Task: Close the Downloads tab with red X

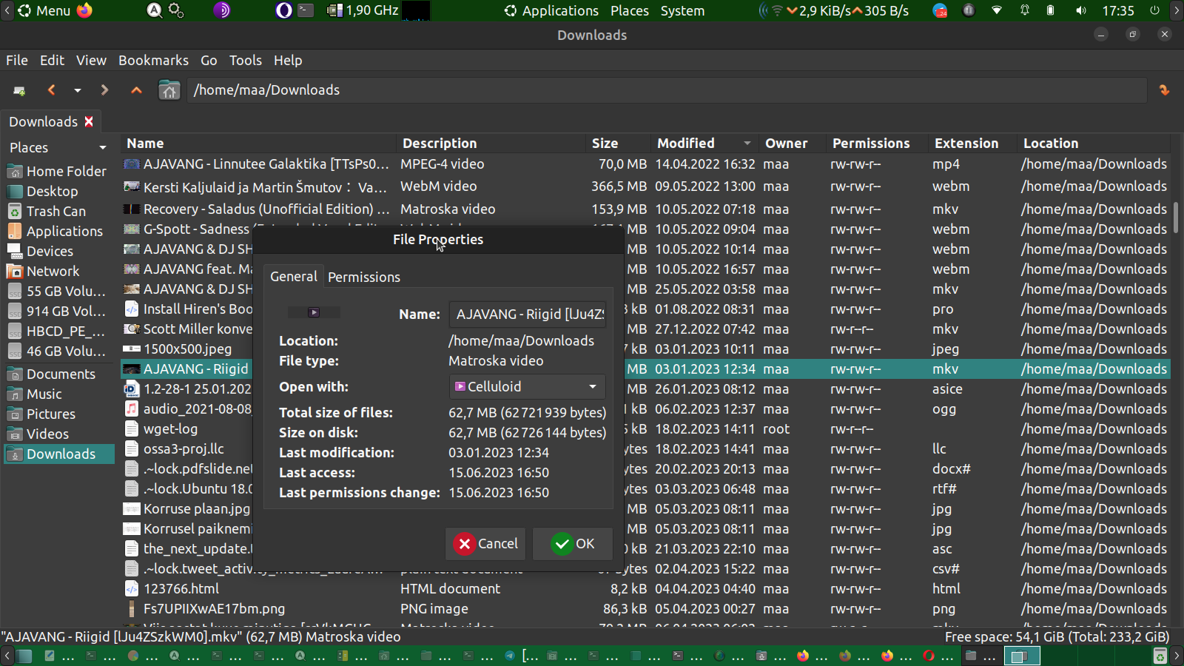Action: coord(89,121)
